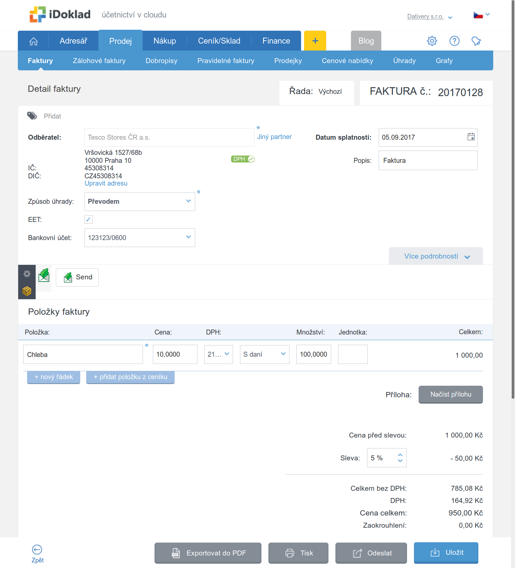515x568 pixels.
Task: Click the yellow plus quick-add button
Action: [315, 41]
